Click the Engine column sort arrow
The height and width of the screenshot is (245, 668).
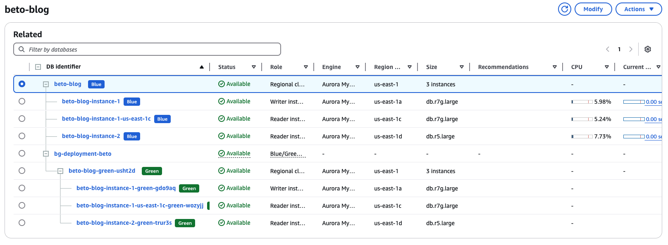[358, 67]
